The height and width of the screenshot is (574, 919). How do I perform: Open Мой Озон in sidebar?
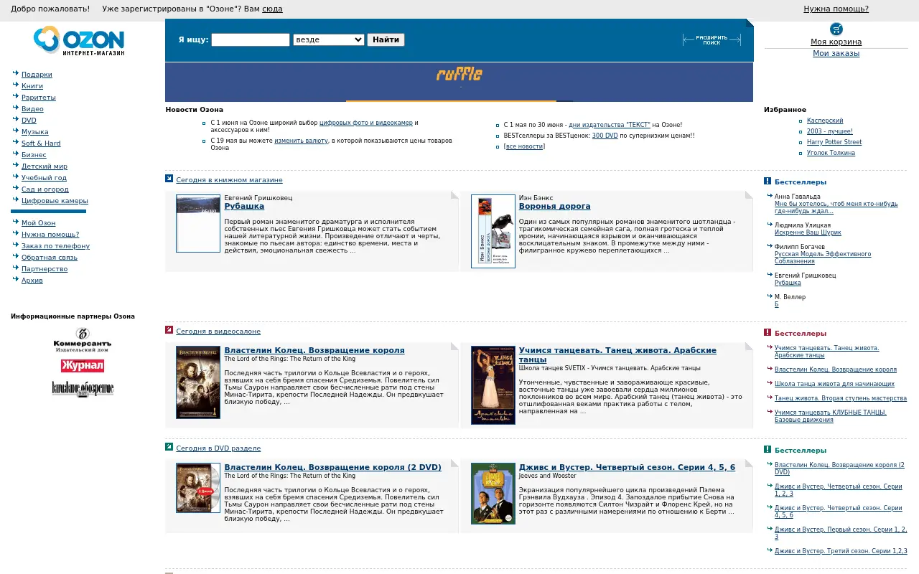38,223
